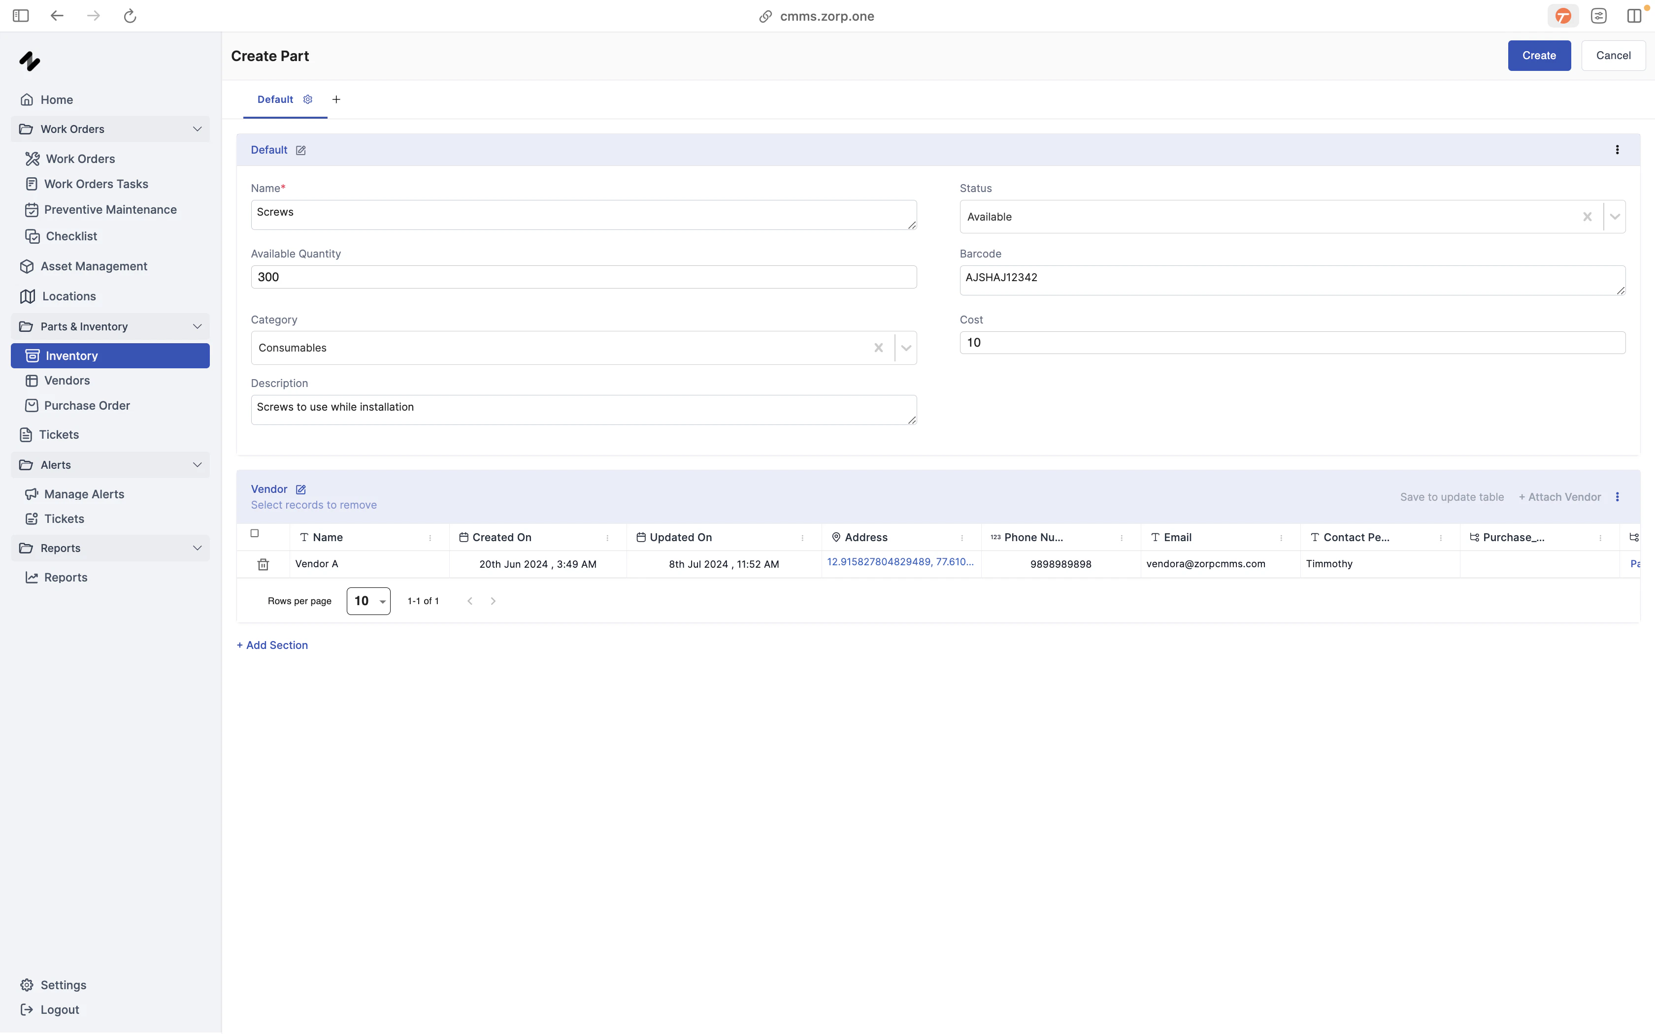Click the Create button
The width and height of the screenshot is (1655, 1034).
tap(1538, 55)
